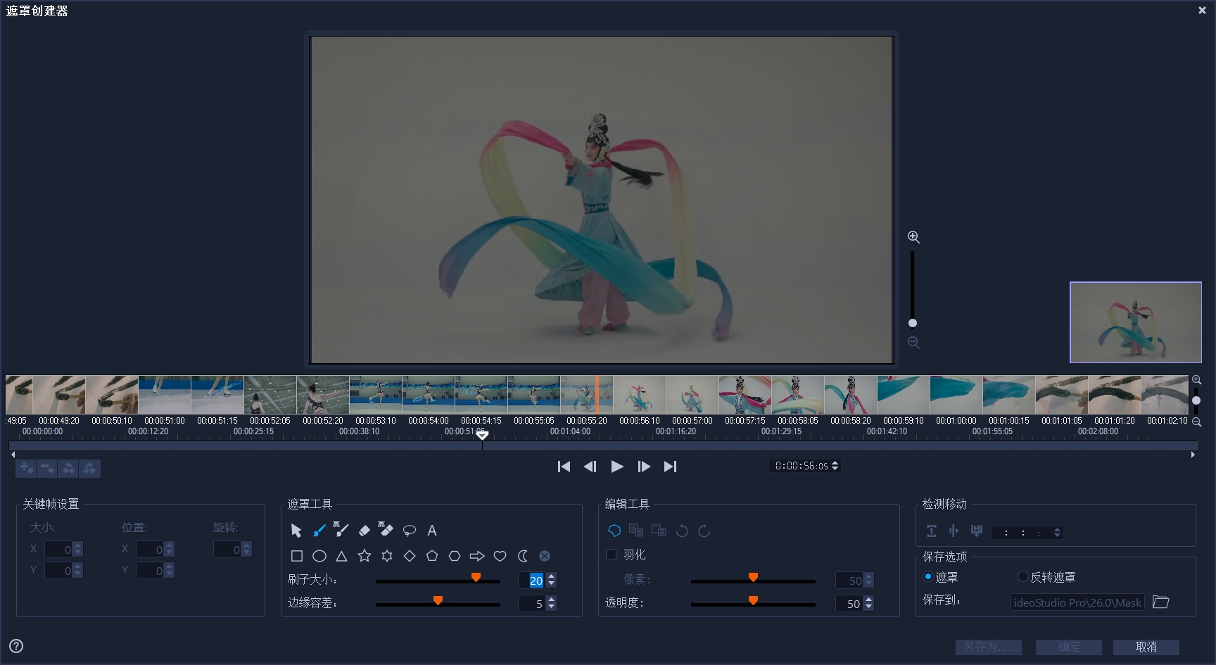Decrease 透明度 value with down arrow
The width and height of the screenshot is (1216, 665).
[869, 607]
